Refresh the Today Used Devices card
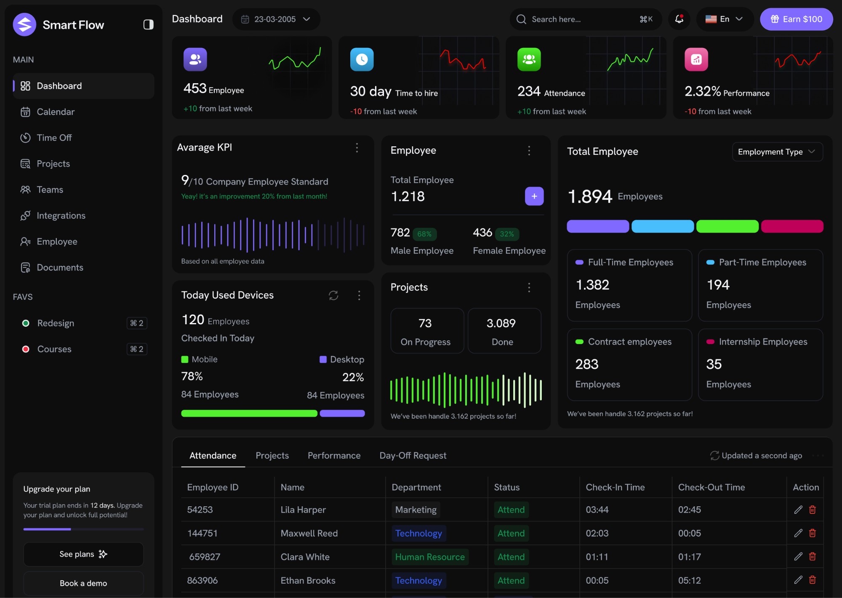Screen dimensions: 842x598 coord(333,295)
